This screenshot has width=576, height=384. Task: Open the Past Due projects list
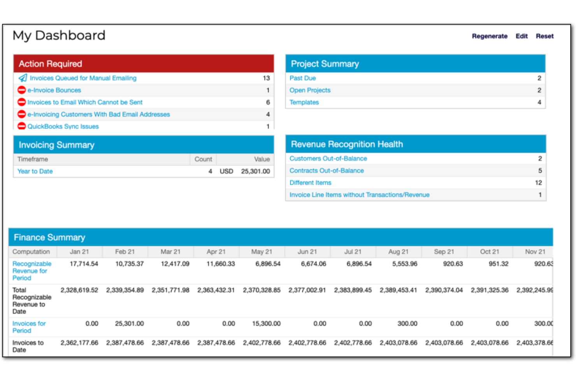click(x=302, y=78)
